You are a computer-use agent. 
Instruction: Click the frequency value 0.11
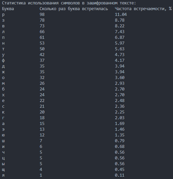coord(120,175)
